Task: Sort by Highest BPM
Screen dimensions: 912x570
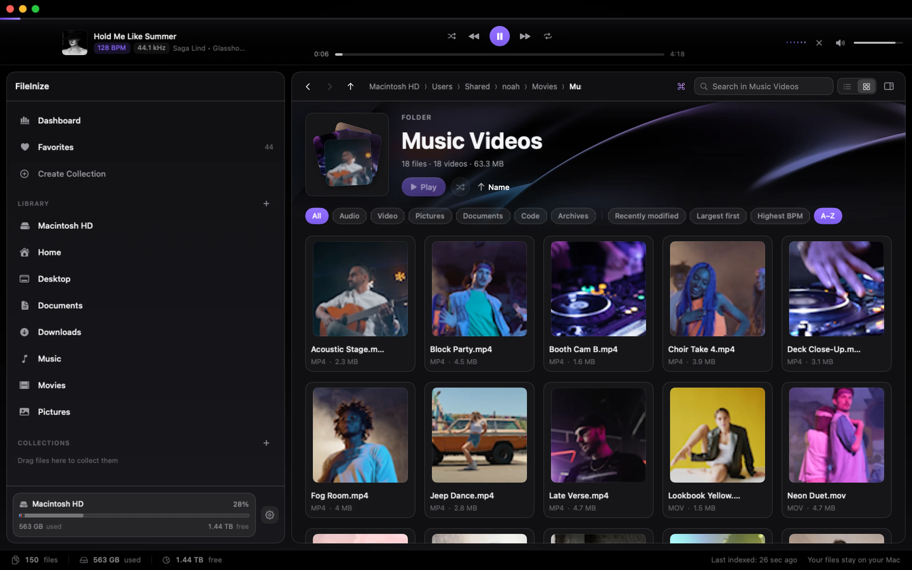Action: coord(780,216)
